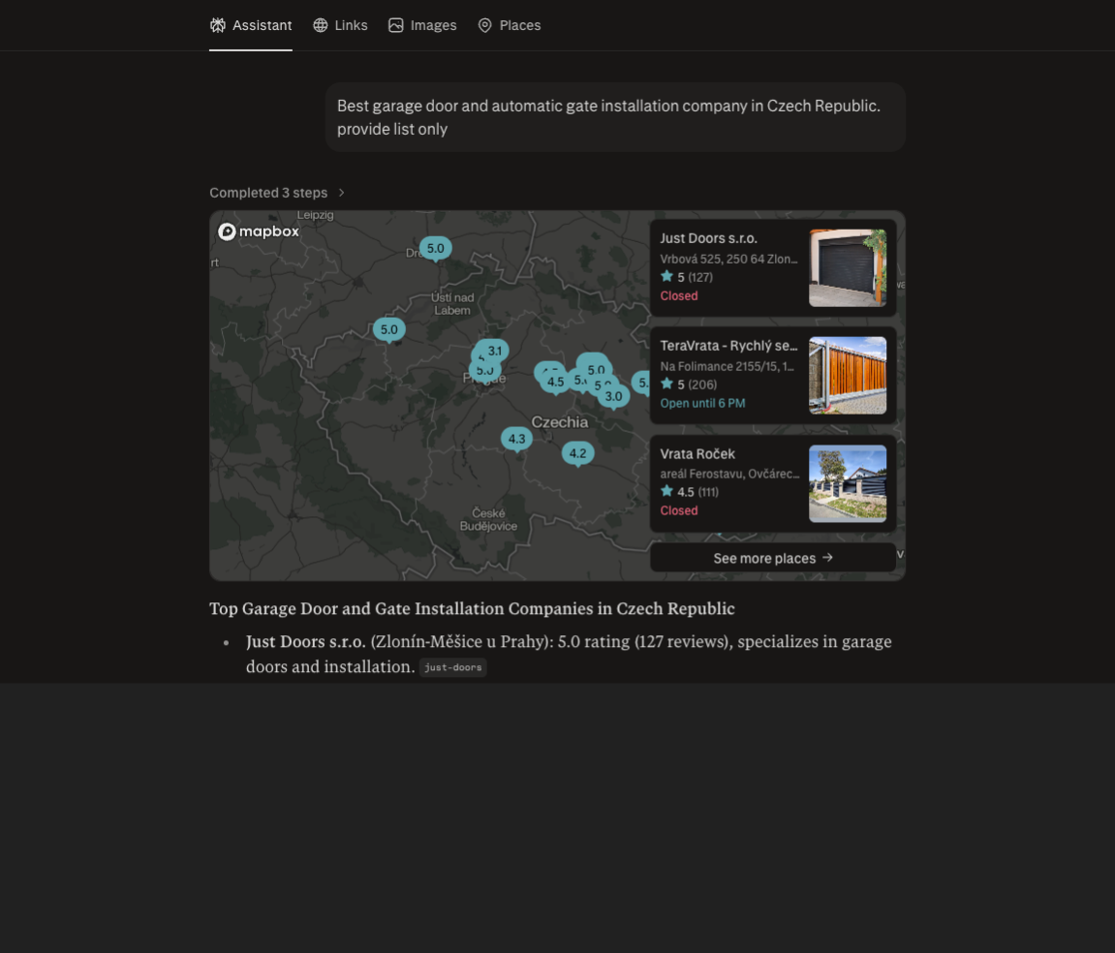This screenshot has height=953, width=1115.
Task: Click the Mapbox logo on map
Action: (x=259, y=231)
